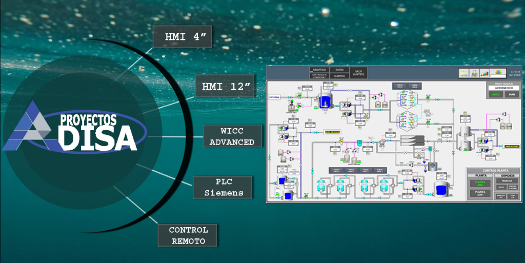Click the cyan cartridge filter before membranes
Image resolution: width=525 pixels, height=263 pixels.
click(359, 143)
